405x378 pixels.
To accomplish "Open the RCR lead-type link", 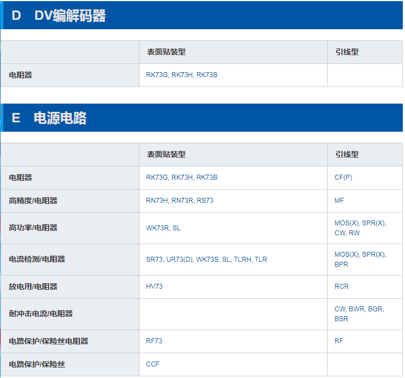I will point(342,287).
